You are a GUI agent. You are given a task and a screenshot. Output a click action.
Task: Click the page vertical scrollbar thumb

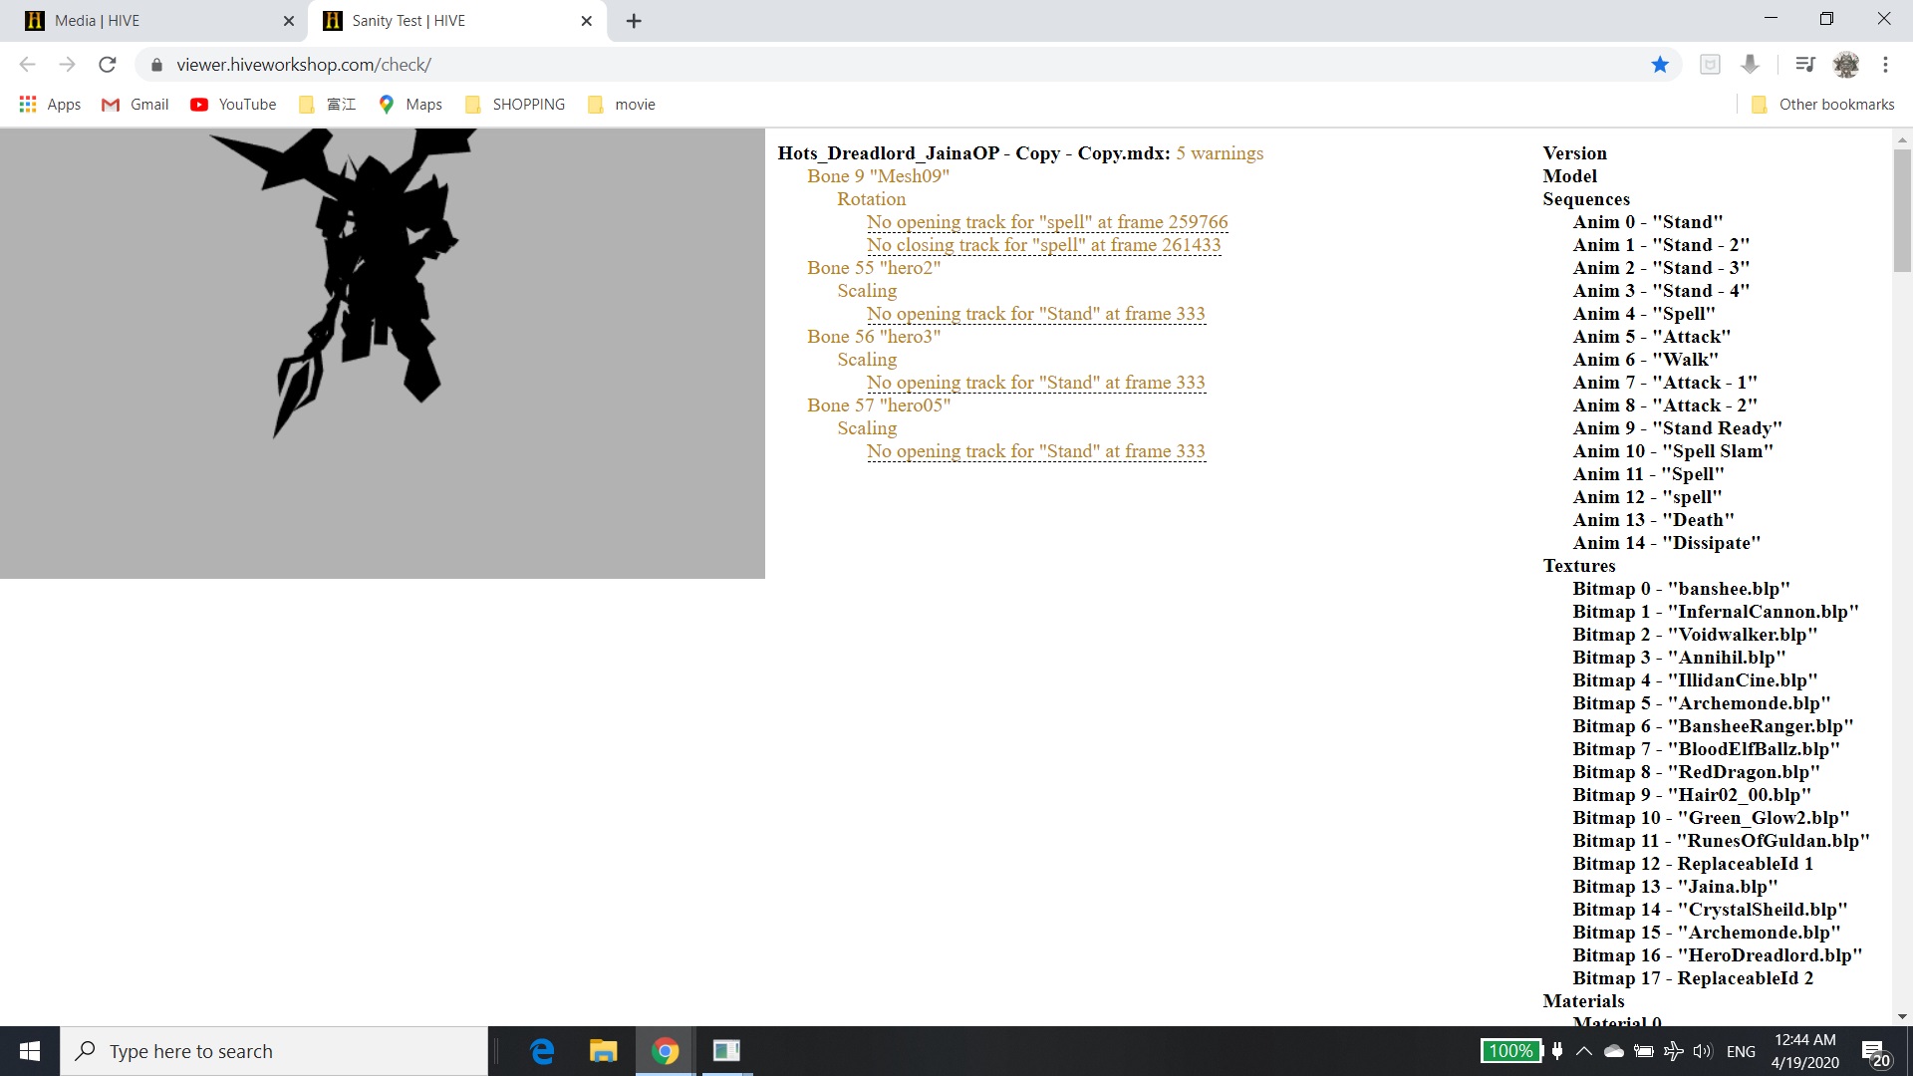pos(1902,210)
